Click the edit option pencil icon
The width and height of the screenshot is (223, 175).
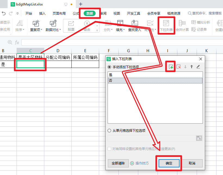[198, 67]
